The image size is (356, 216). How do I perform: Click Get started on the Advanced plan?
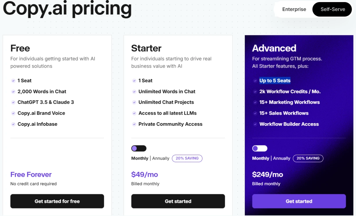coord(299,201)
